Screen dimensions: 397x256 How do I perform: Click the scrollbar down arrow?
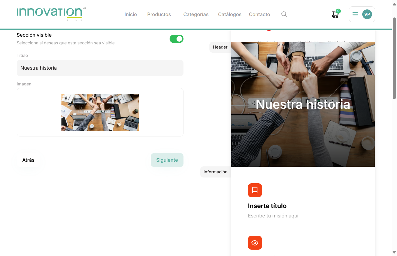[394, 252]
